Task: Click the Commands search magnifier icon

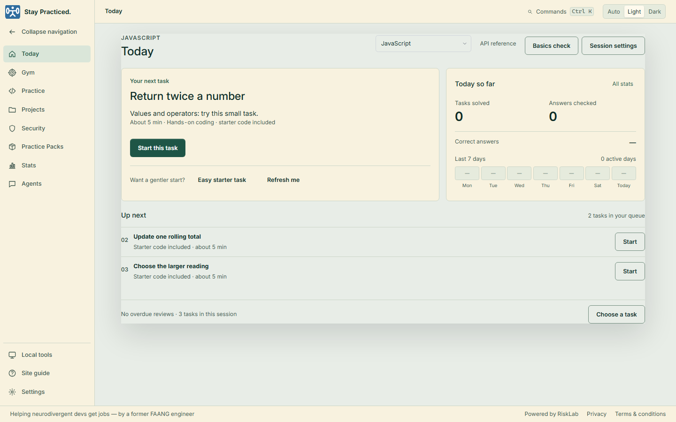Action: point(530,12)
